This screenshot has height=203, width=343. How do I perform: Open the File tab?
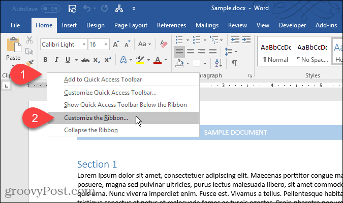(15, 25)
